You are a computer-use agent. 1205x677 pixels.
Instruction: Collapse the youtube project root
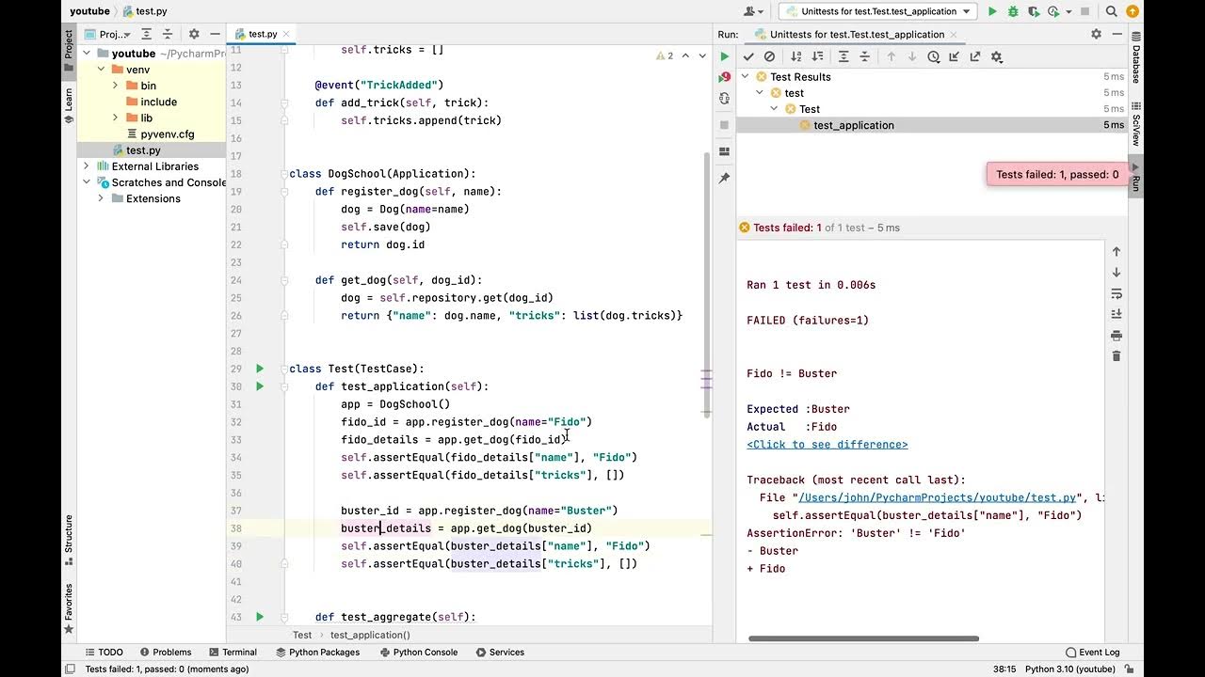click(x=87, y=54)
